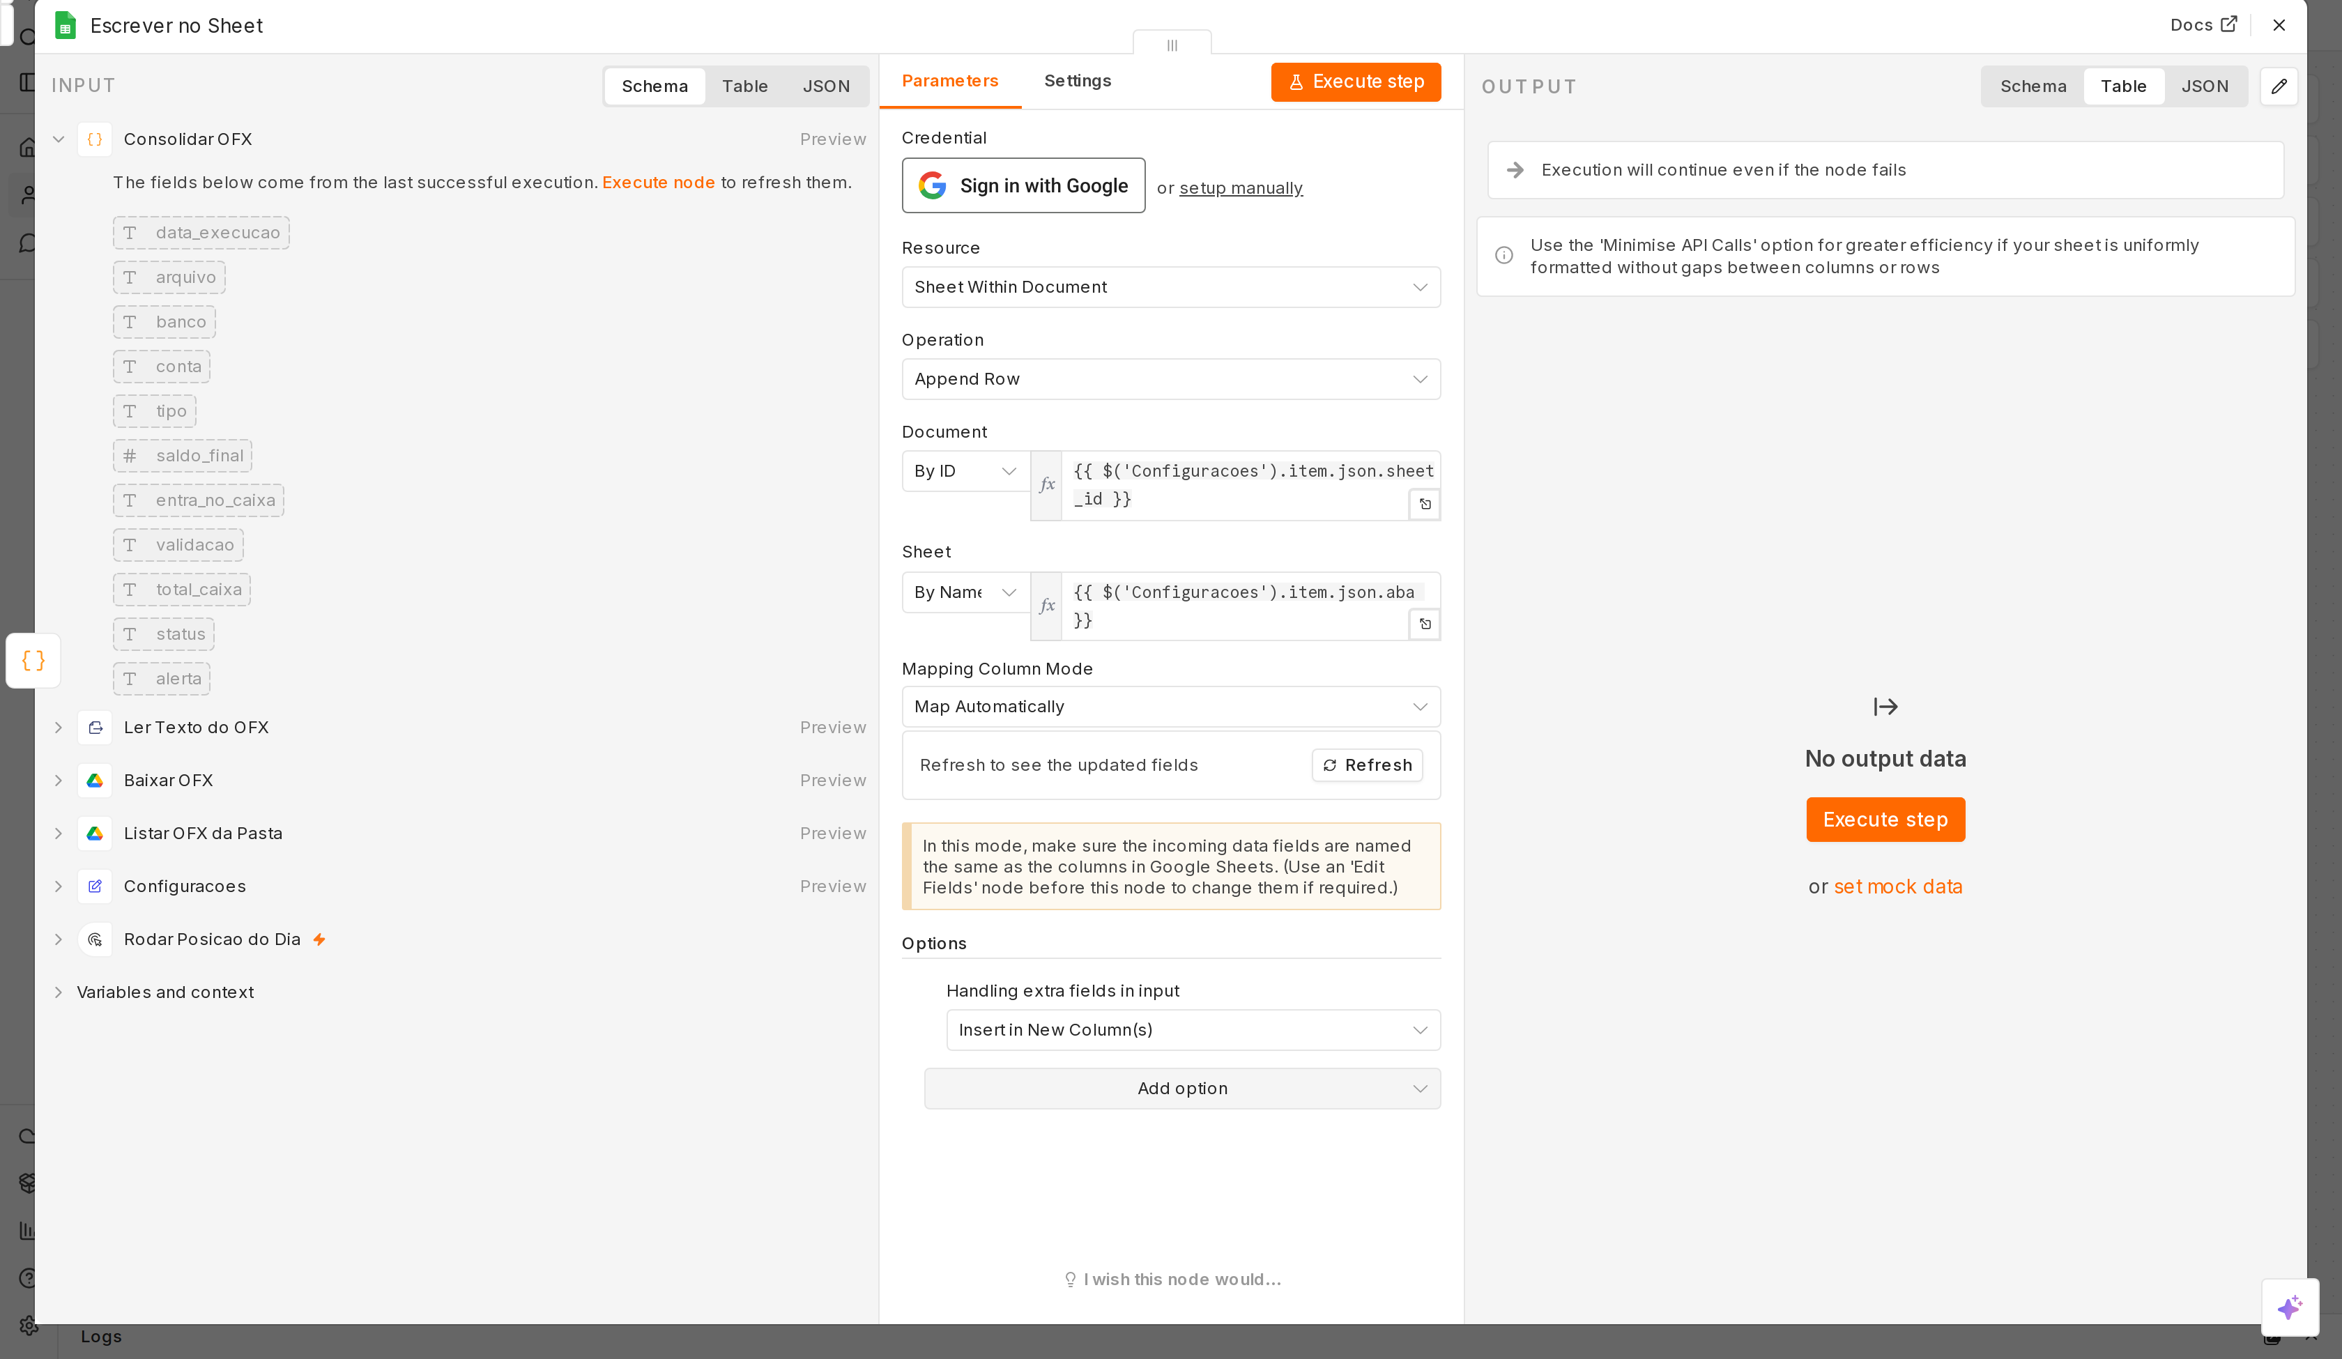Click the Baixar OFX Google Drive icon

[95, 780]
